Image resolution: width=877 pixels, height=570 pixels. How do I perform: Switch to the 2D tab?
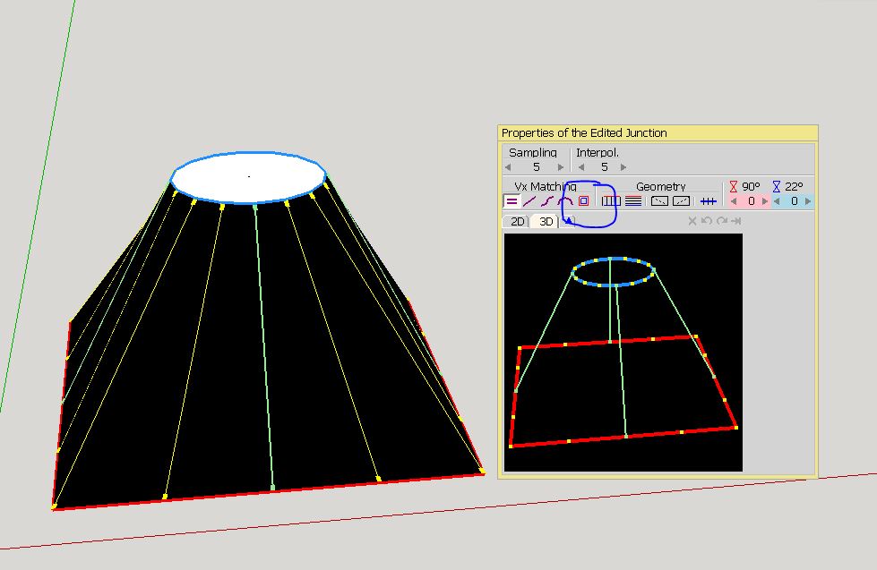[517, 221]
